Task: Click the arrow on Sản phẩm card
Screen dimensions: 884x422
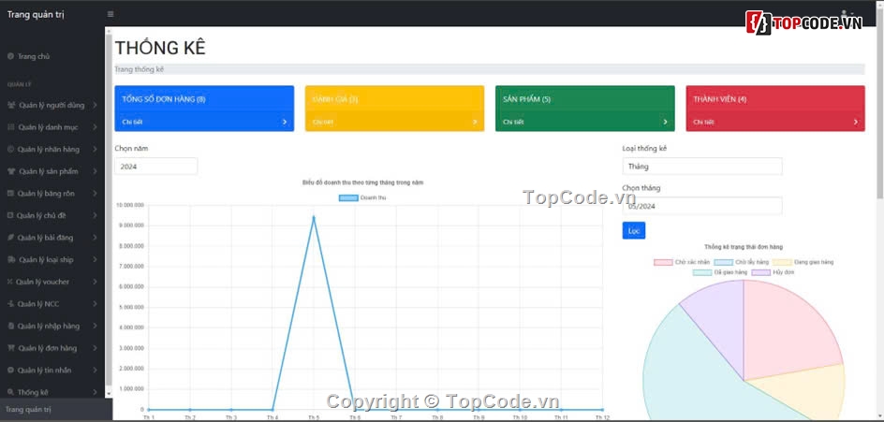Action: [665, 122]
